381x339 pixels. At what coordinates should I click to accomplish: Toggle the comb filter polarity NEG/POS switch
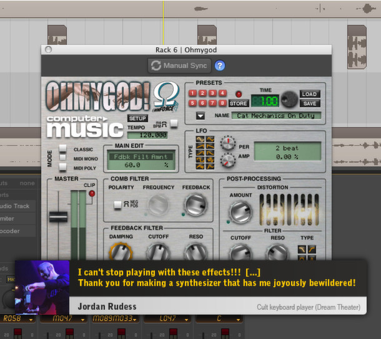pyautogui.click(x=118, y=205)
